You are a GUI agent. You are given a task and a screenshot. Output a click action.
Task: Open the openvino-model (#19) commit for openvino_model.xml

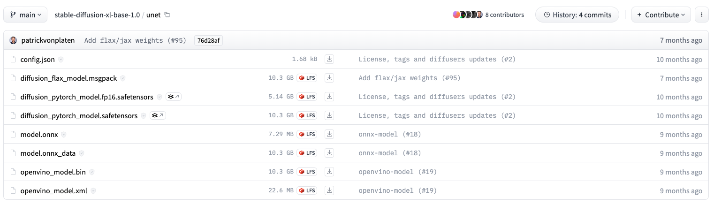[x=397, y=190]
